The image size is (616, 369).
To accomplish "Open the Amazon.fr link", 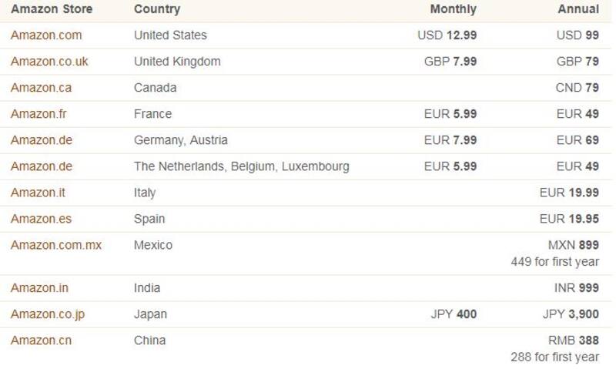I will tap(38, 114).
